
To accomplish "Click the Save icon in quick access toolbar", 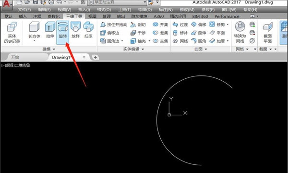I will click(35, 2).
